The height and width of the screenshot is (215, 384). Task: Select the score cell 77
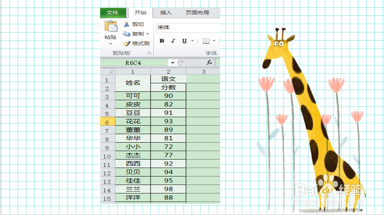pos(169,155)
